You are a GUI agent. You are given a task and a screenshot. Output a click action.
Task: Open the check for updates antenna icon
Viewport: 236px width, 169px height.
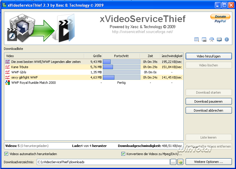pyautogui.click(x=212, y=39)
